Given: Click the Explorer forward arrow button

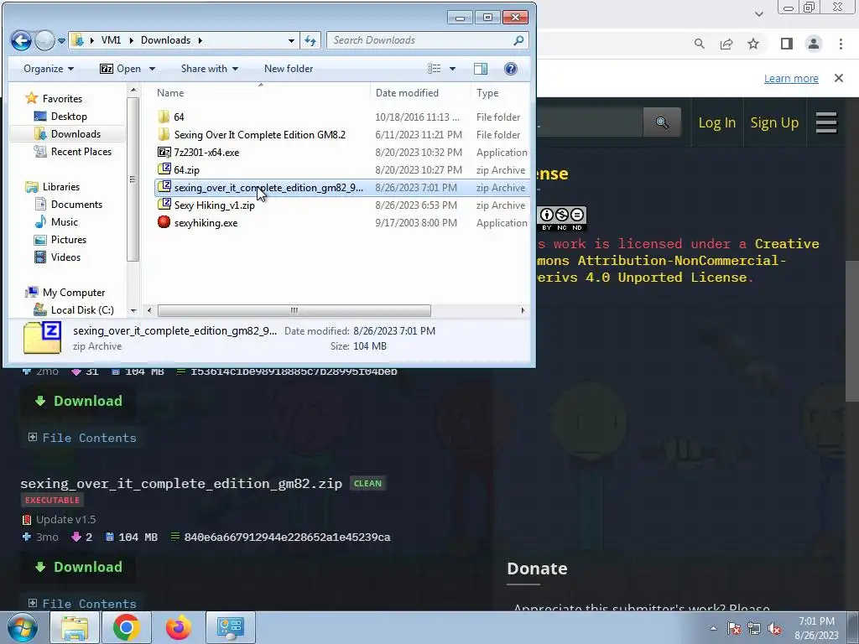Looking at the screenshot, I should [x=44, y=40].
